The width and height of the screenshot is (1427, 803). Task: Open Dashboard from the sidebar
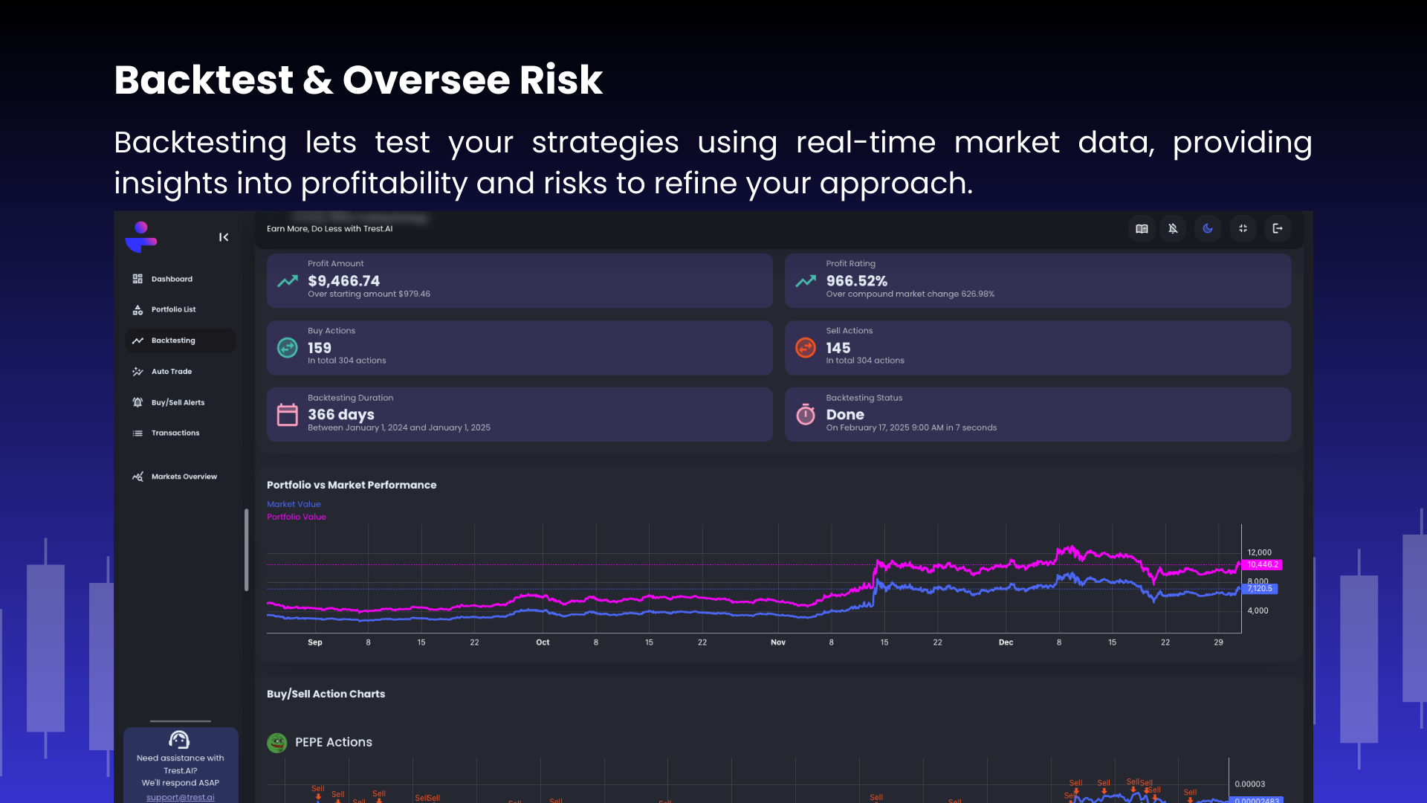click(172, 279)
